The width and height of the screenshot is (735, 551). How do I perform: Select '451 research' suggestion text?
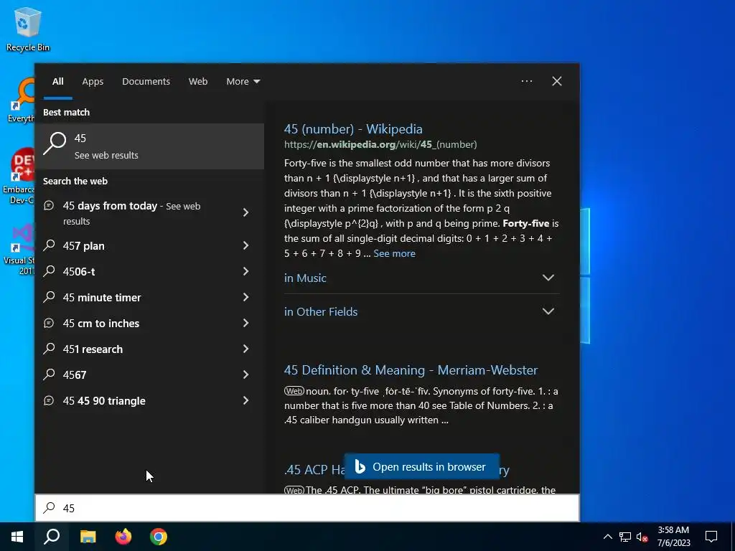coord(93,349)
